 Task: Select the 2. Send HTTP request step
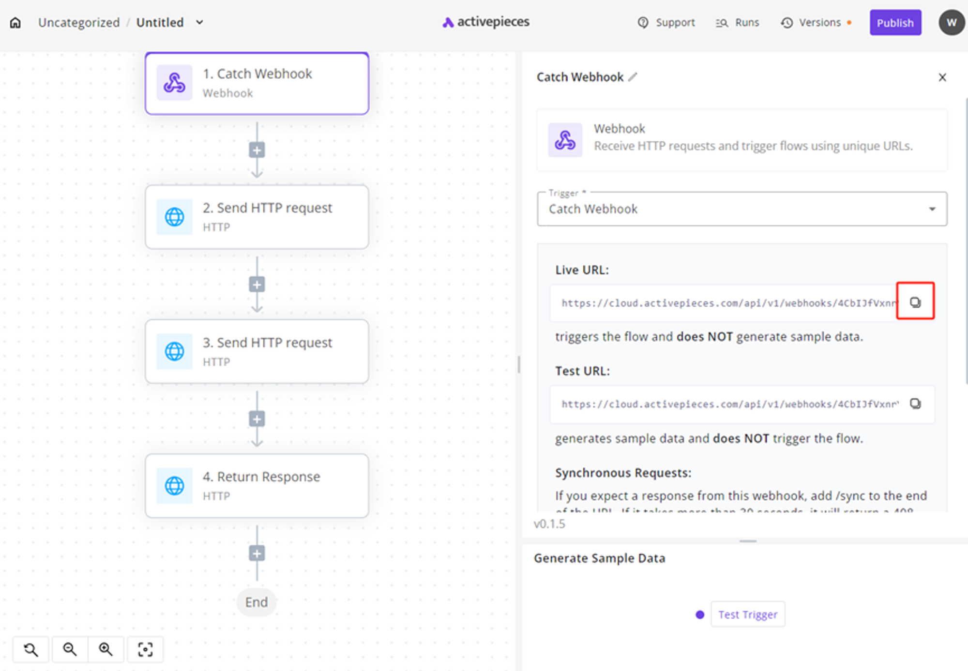(257, 217)
